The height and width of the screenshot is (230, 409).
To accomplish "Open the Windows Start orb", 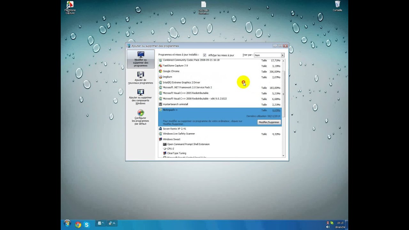I will point(67,223).
